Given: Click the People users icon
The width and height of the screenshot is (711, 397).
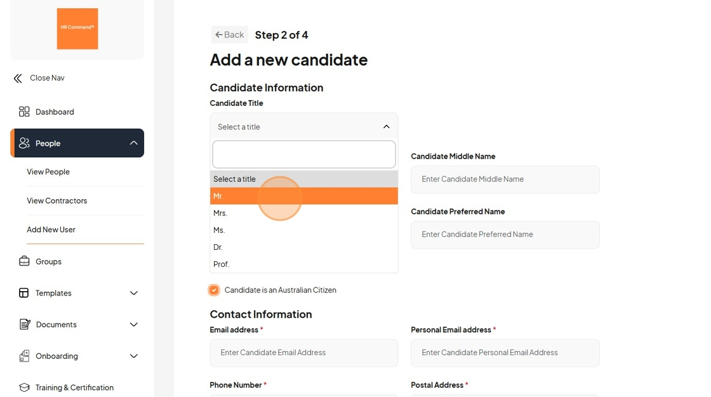Looking at the screenshot, I should click(24, 143).
